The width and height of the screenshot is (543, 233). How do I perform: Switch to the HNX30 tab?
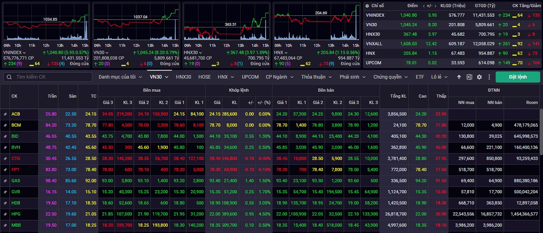pos(183,77)
